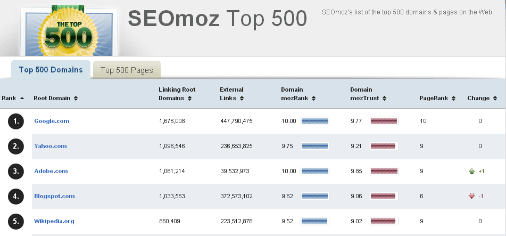506x236 pixels.
Task: Click red down arrow for Blogspot.com
Action: click(x=471, y=196)
